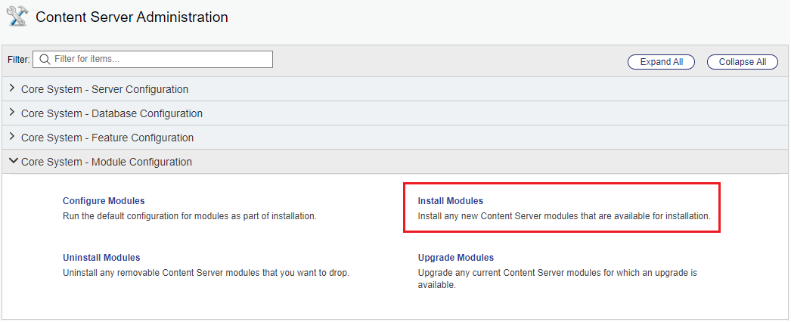Open the Configure Modules link
Screen dimensions: 791x322
104,200
